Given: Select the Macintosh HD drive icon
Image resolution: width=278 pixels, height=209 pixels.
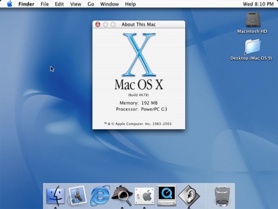Looking at the screenshot, I should click(252, 23).
